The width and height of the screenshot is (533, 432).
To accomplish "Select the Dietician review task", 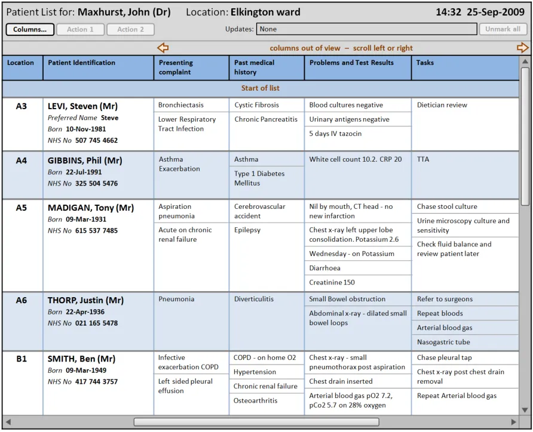I will (x=442, y=105).
